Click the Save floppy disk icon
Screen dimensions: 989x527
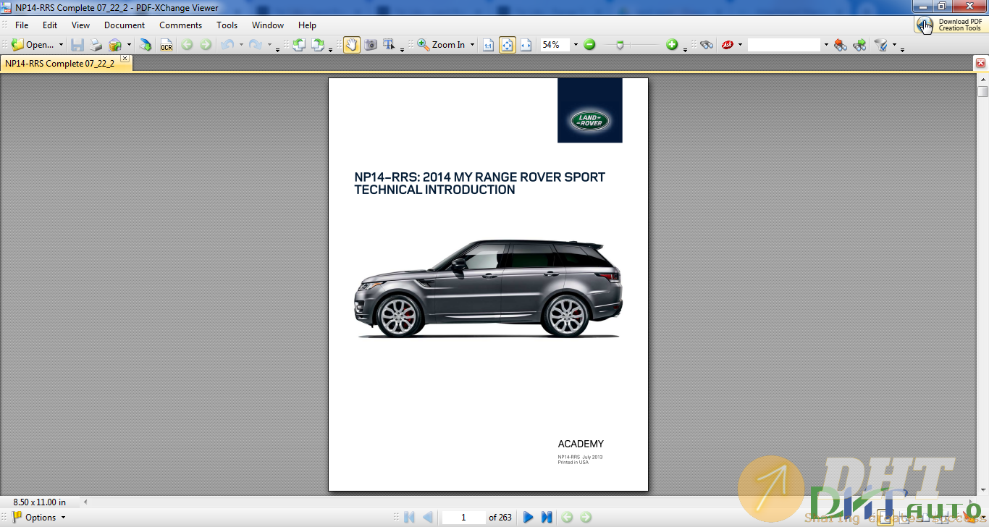click(x=77, y=45)
